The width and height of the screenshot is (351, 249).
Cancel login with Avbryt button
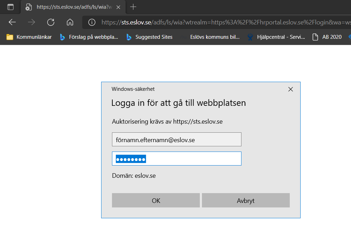[x=246, y=200]
